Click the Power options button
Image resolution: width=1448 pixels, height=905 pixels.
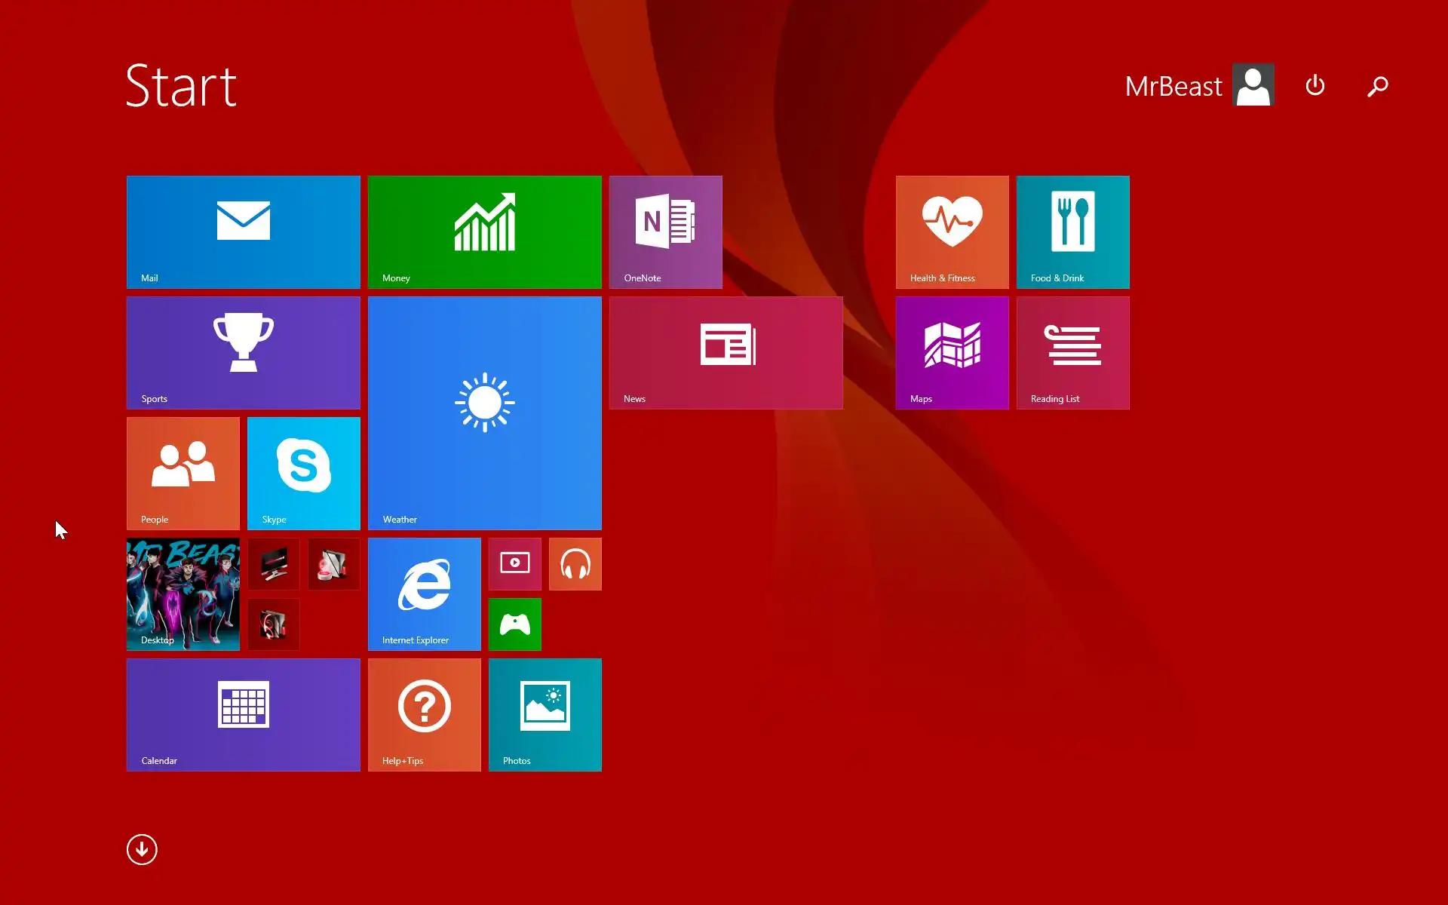pos(1315,85)
